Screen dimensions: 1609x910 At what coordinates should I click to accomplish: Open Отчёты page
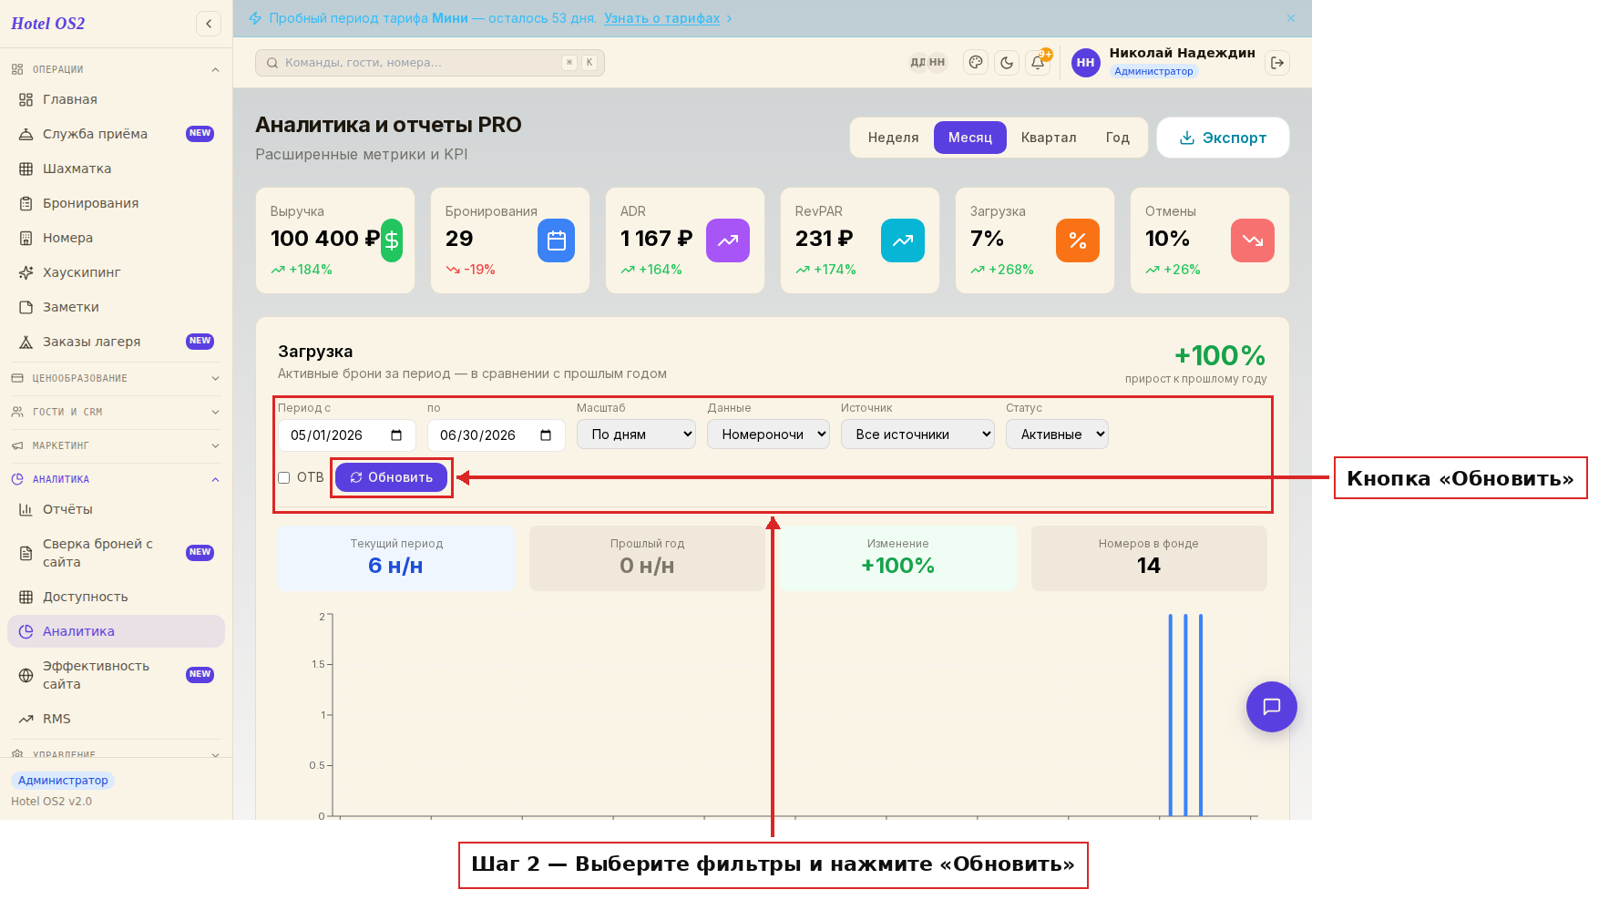tap(116, 509)
